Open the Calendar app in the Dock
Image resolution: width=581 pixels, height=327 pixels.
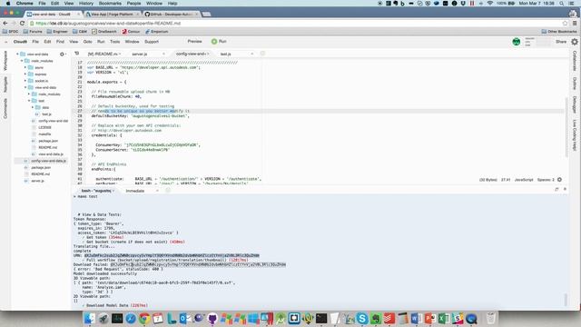[158, 319]
